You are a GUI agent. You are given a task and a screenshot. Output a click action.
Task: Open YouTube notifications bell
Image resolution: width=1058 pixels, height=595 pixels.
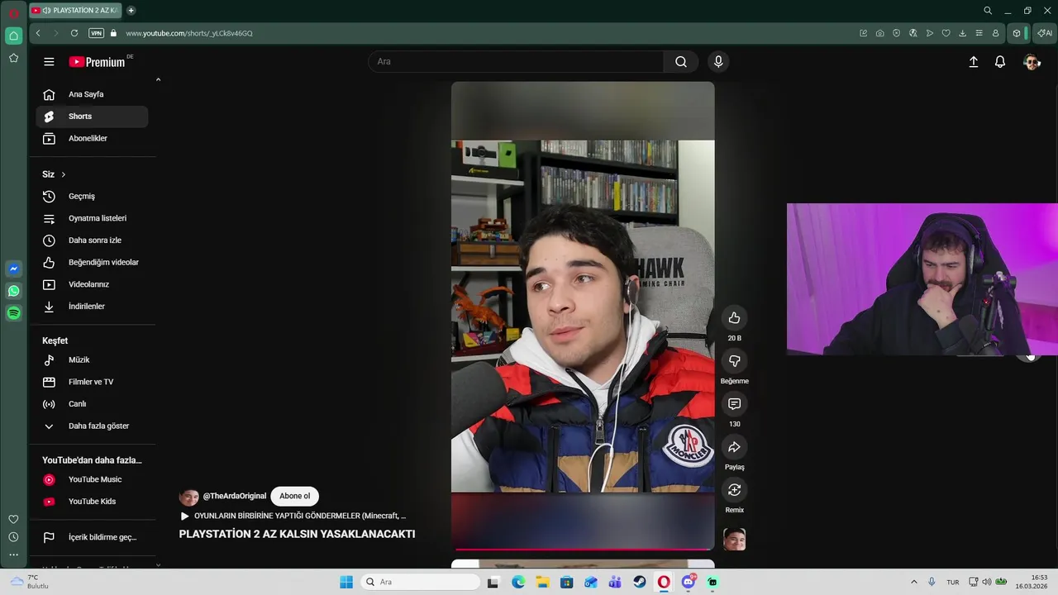click(x=1000, y=62)
